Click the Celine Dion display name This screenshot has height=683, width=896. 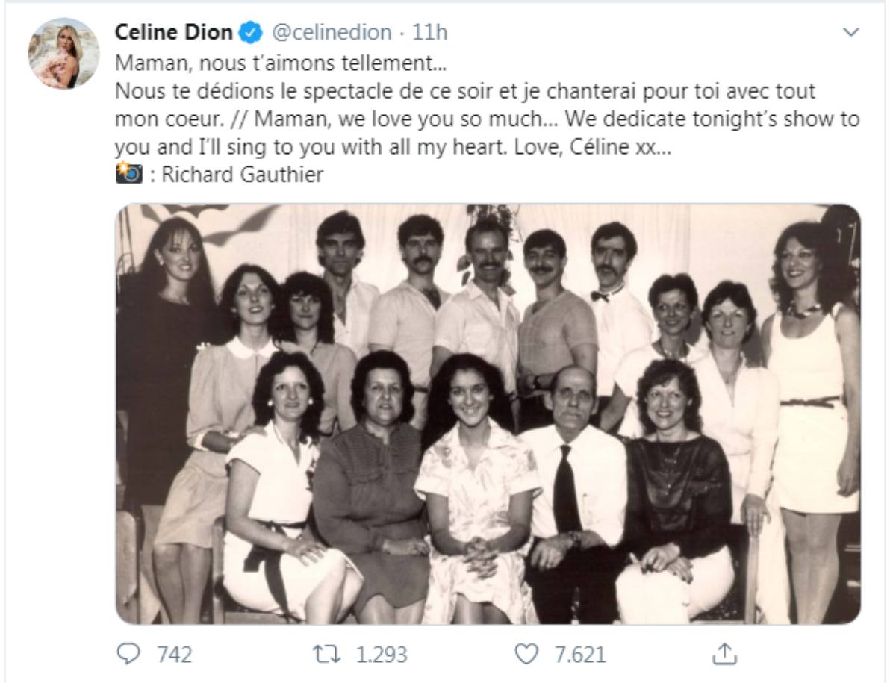[x=175, y=33]
